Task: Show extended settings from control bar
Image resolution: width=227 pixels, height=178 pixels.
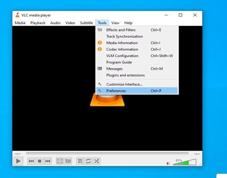Action: pos(68,161)
